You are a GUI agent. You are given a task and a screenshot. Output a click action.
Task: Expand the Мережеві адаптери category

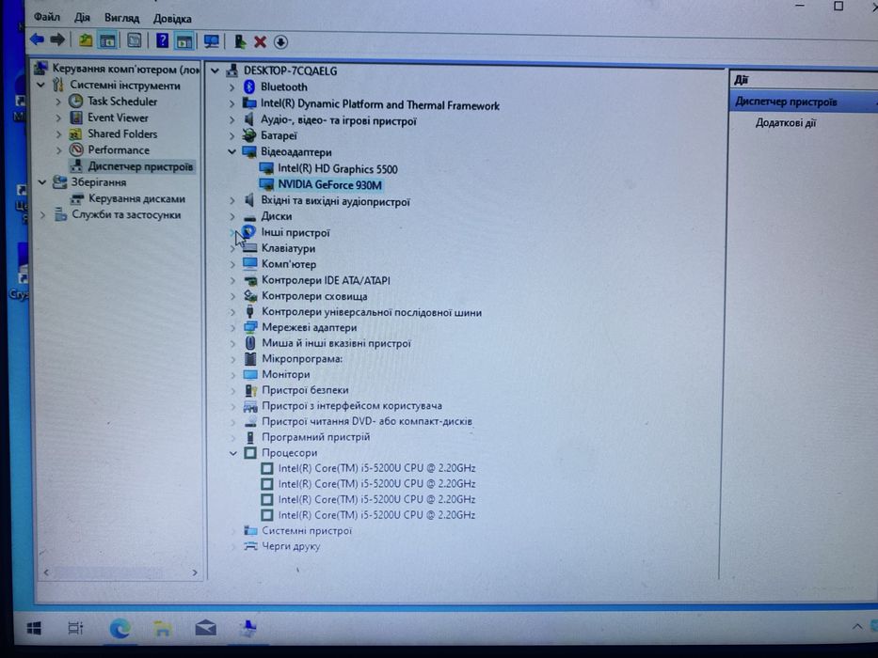pyautogui.click(x=233, y=328)
